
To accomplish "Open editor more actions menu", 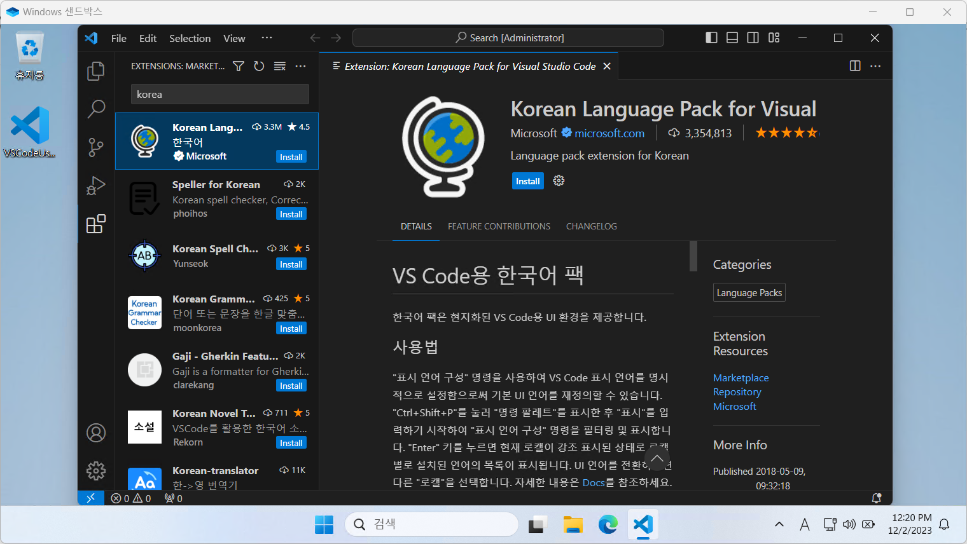I will pyautogui.click(x=875, y=66).
